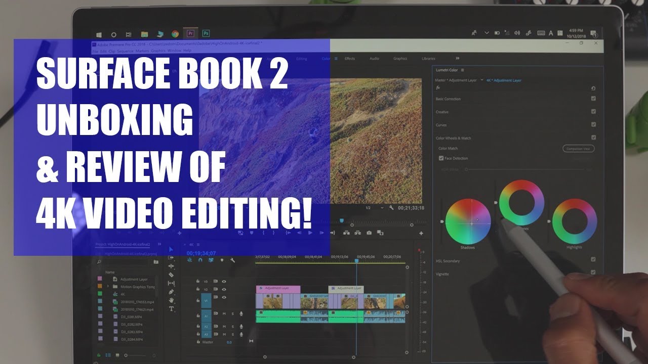This screenshot has width=648, height=364.
Task: Disable the Curves section checkbox
Action: 593,124
